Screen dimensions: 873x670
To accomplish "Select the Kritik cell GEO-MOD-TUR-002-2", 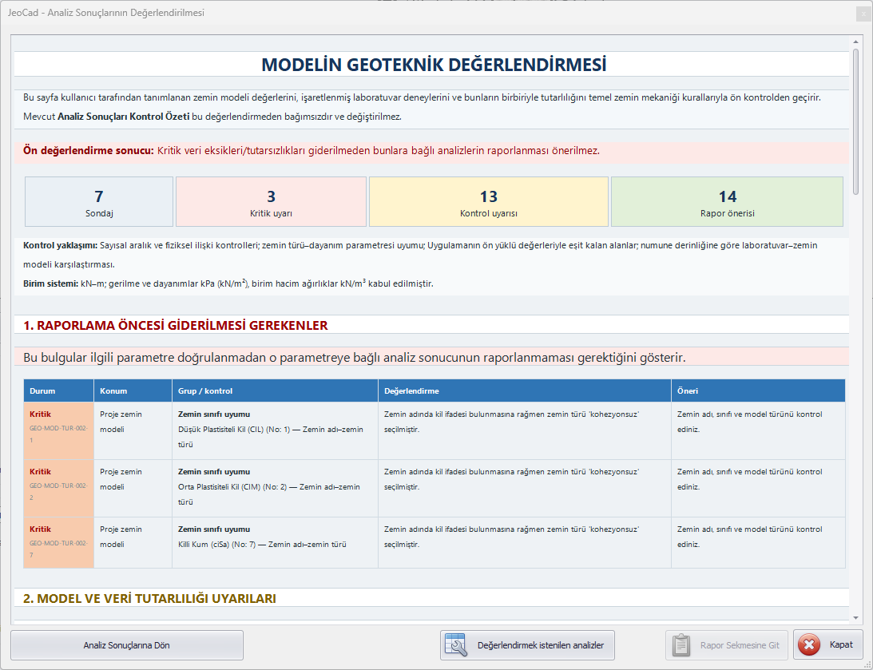I will 58,488.
